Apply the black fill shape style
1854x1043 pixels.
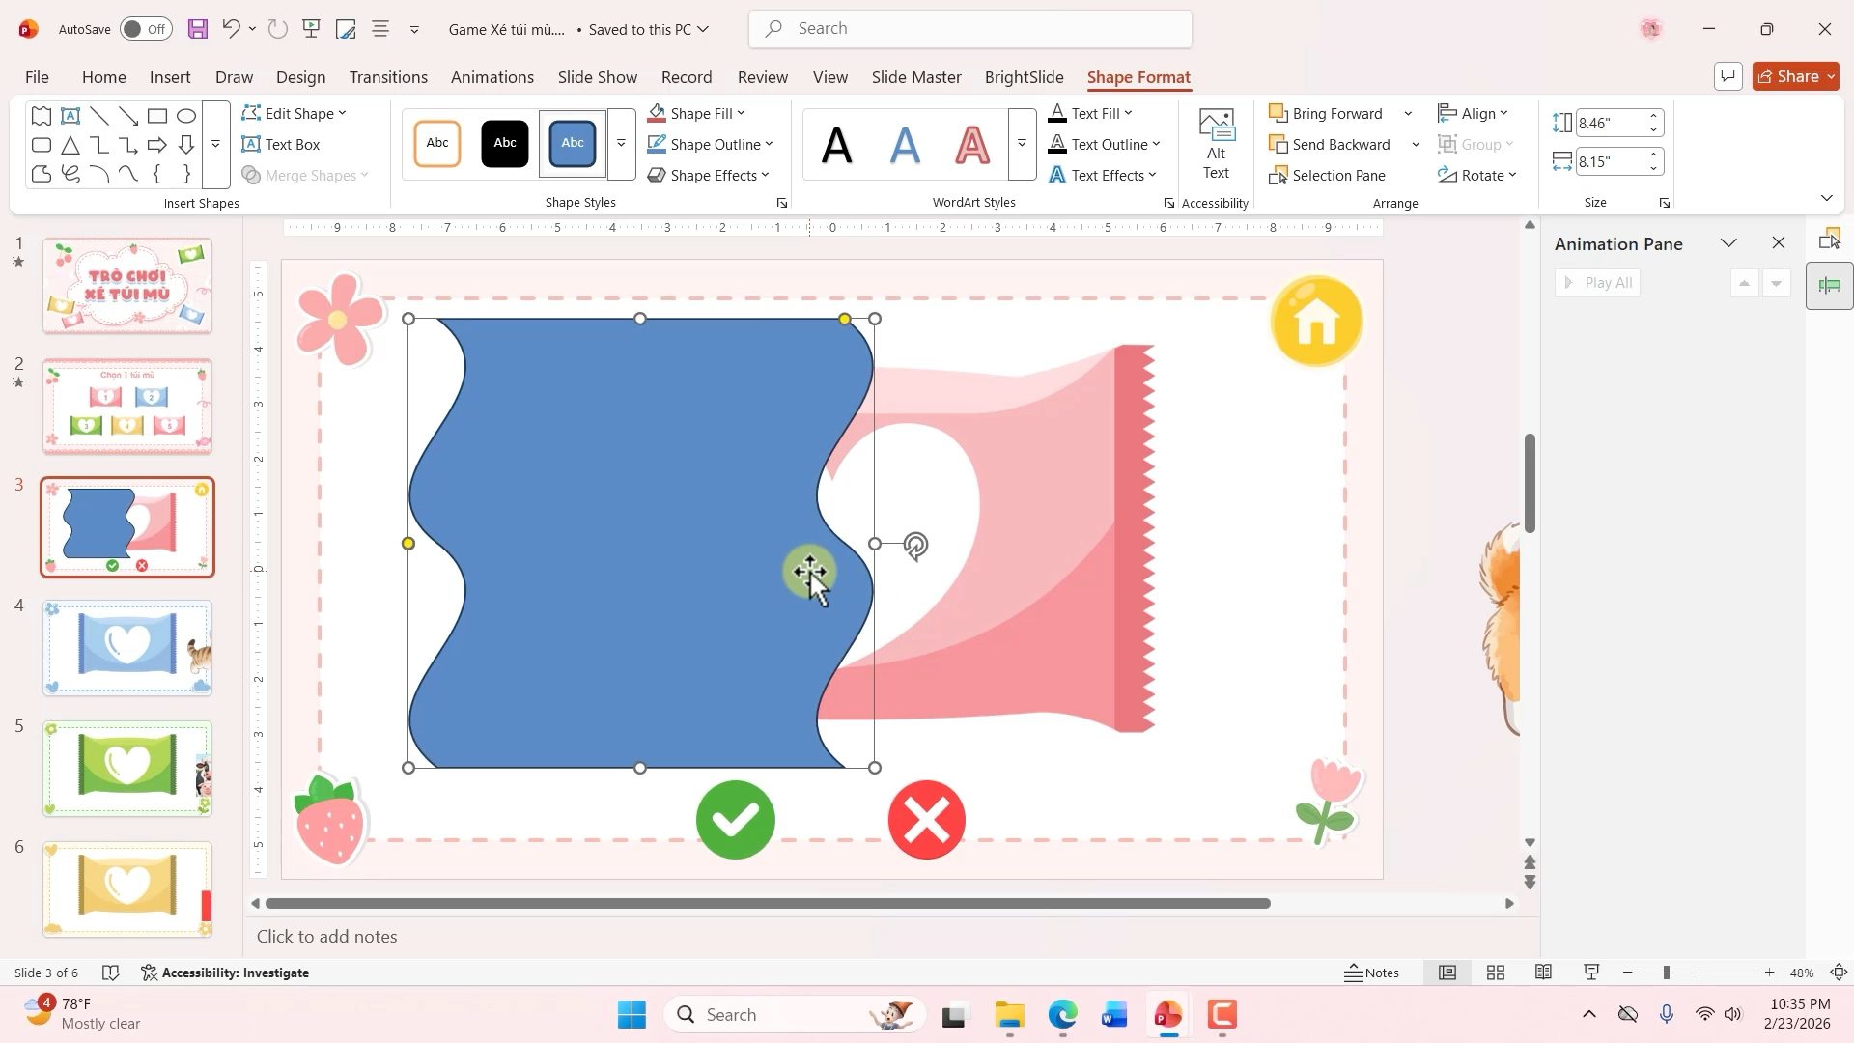505,144
